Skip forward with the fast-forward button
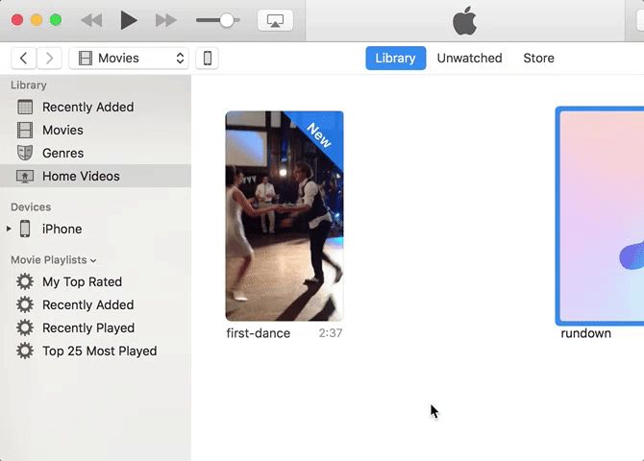644x461 pixels. tap(166, 20)
